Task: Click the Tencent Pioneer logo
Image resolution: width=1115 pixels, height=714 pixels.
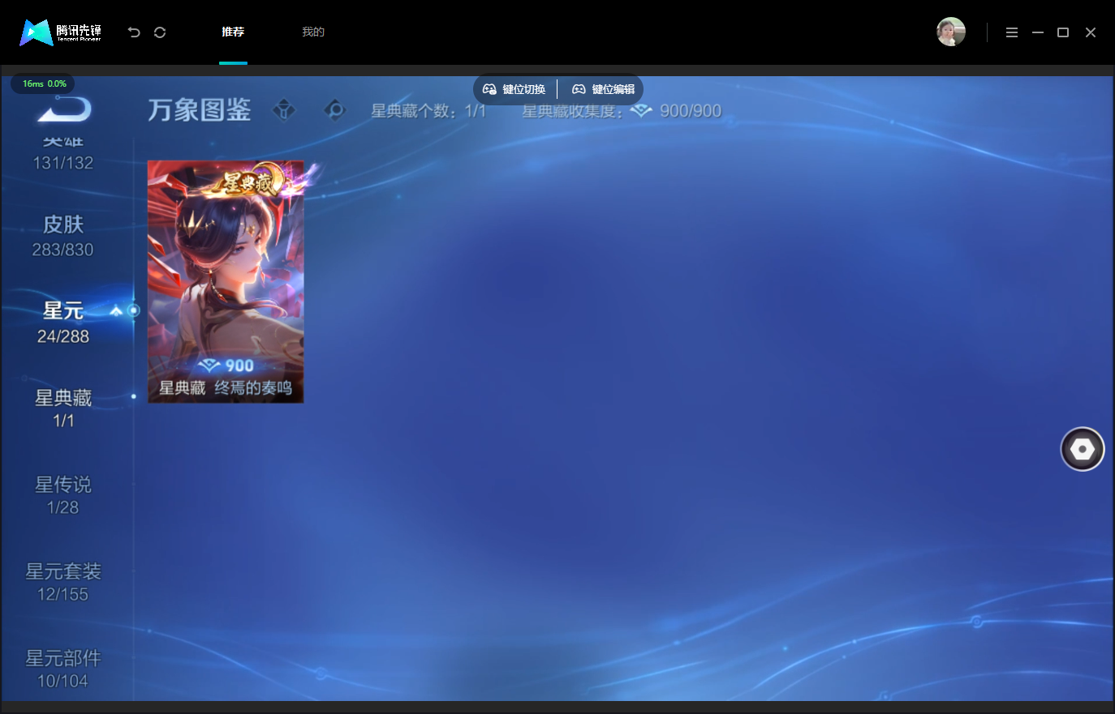Action: tap(61, 32)
